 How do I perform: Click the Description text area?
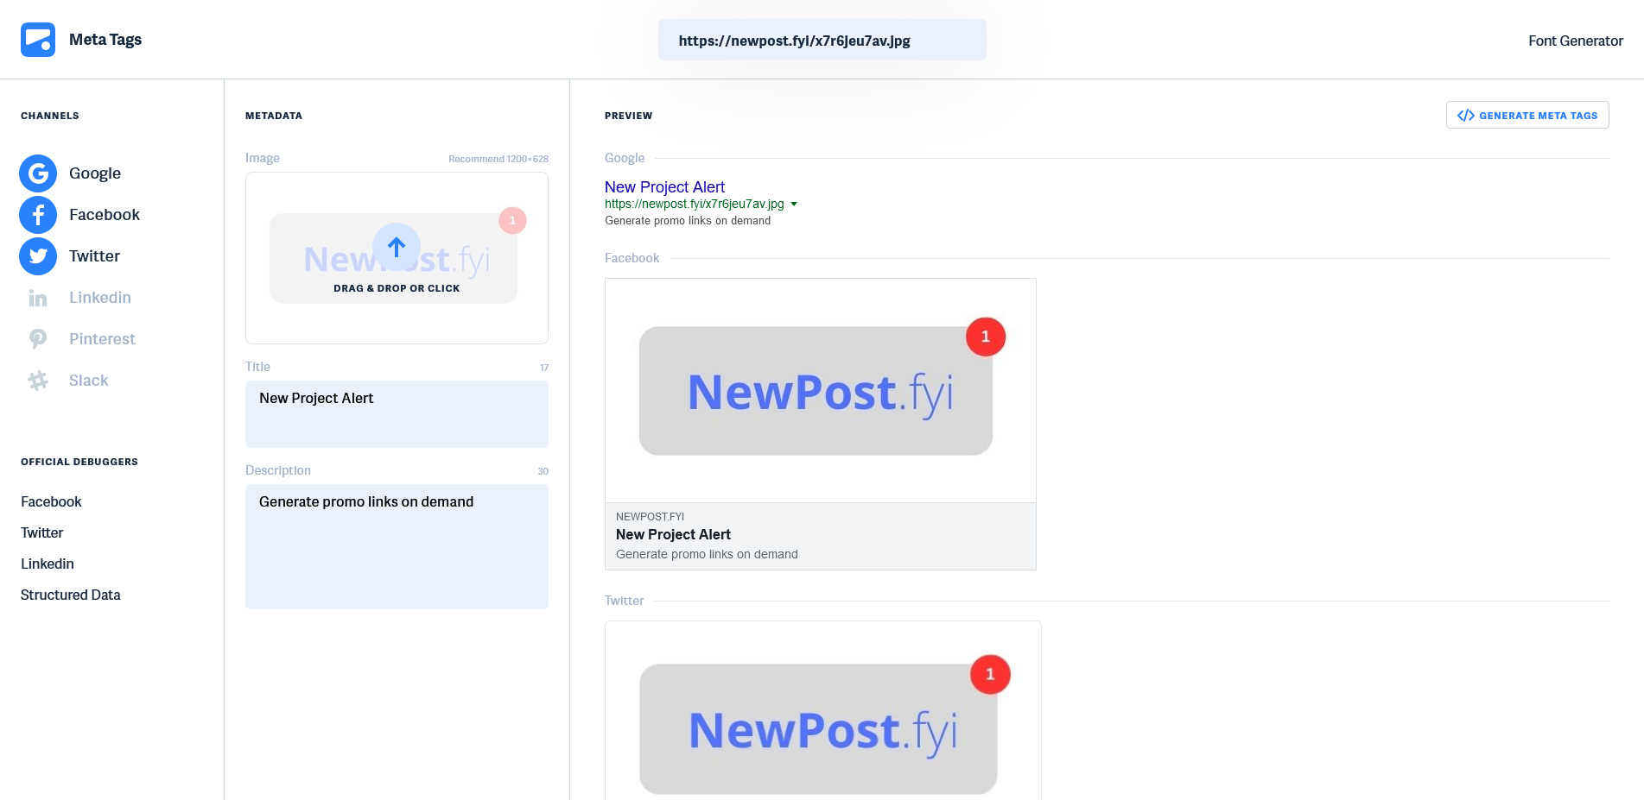point(397,546)
